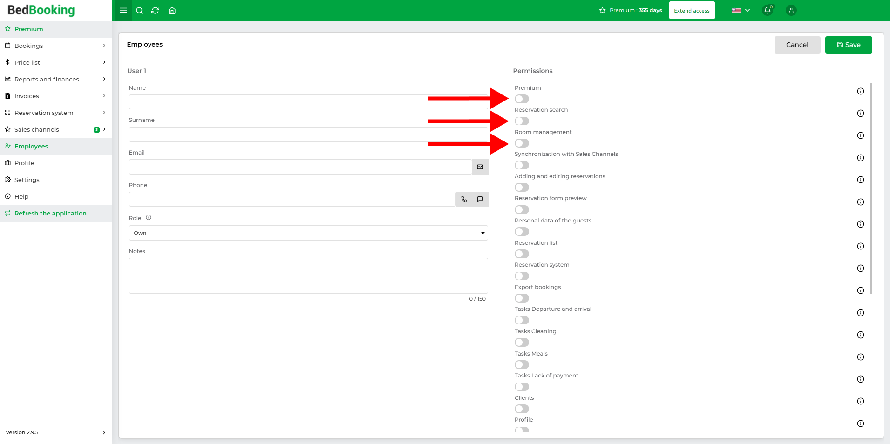Viewport: 890px width, 444px height.
Task: Open the Role dropdown showing Own
Action: (x=308, y=233)
